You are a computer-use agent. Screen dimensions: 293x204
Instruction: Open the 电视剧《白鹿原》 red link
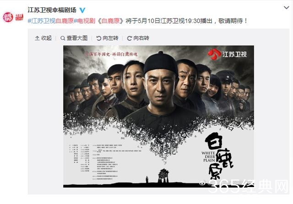coord(100,21)
